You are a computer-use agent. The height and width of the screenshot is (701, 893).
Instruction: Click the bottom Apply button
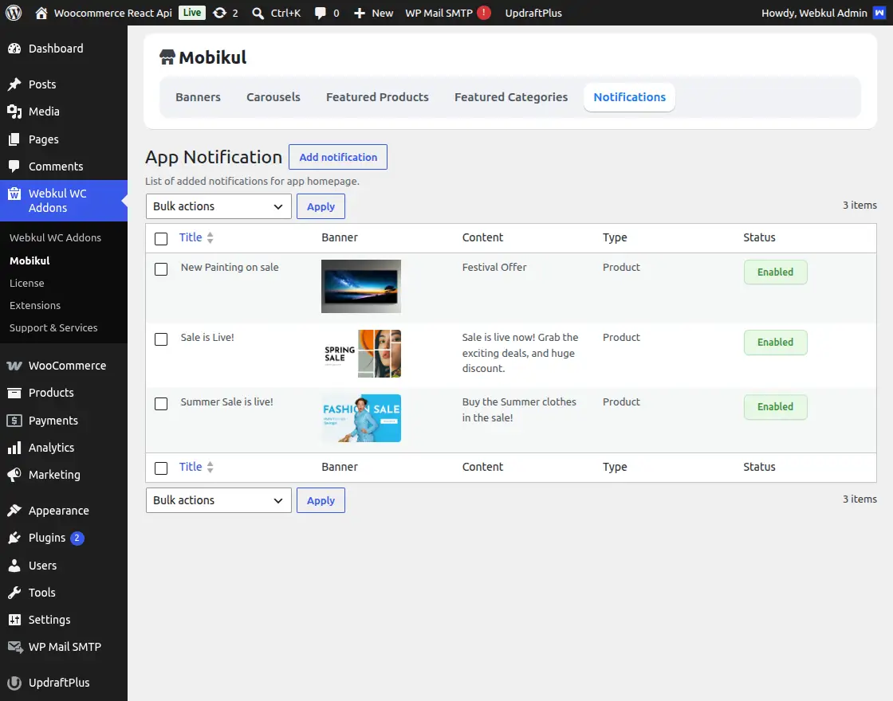click(321, 500)
